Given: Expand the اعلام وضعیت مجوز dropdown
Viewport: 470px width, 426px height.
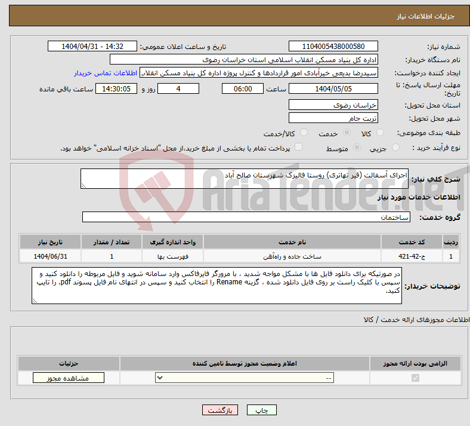Looking at the screenshot, I should (x=245, y=378).
